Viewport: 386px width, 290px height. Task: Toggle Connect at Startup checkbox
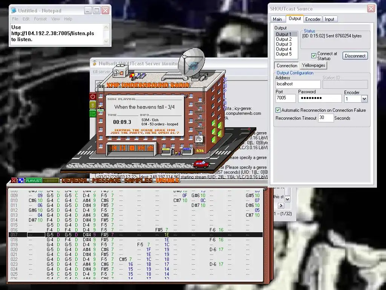[314, 56]
